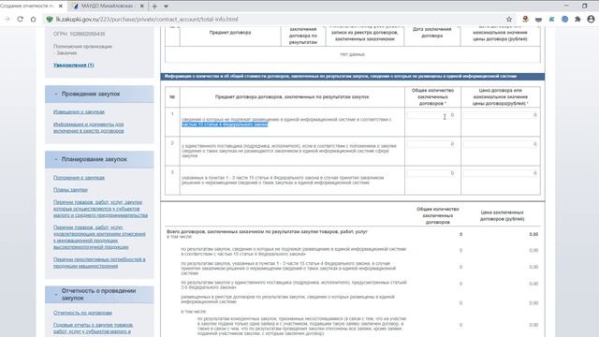Click the blue round extension icon

564,19
